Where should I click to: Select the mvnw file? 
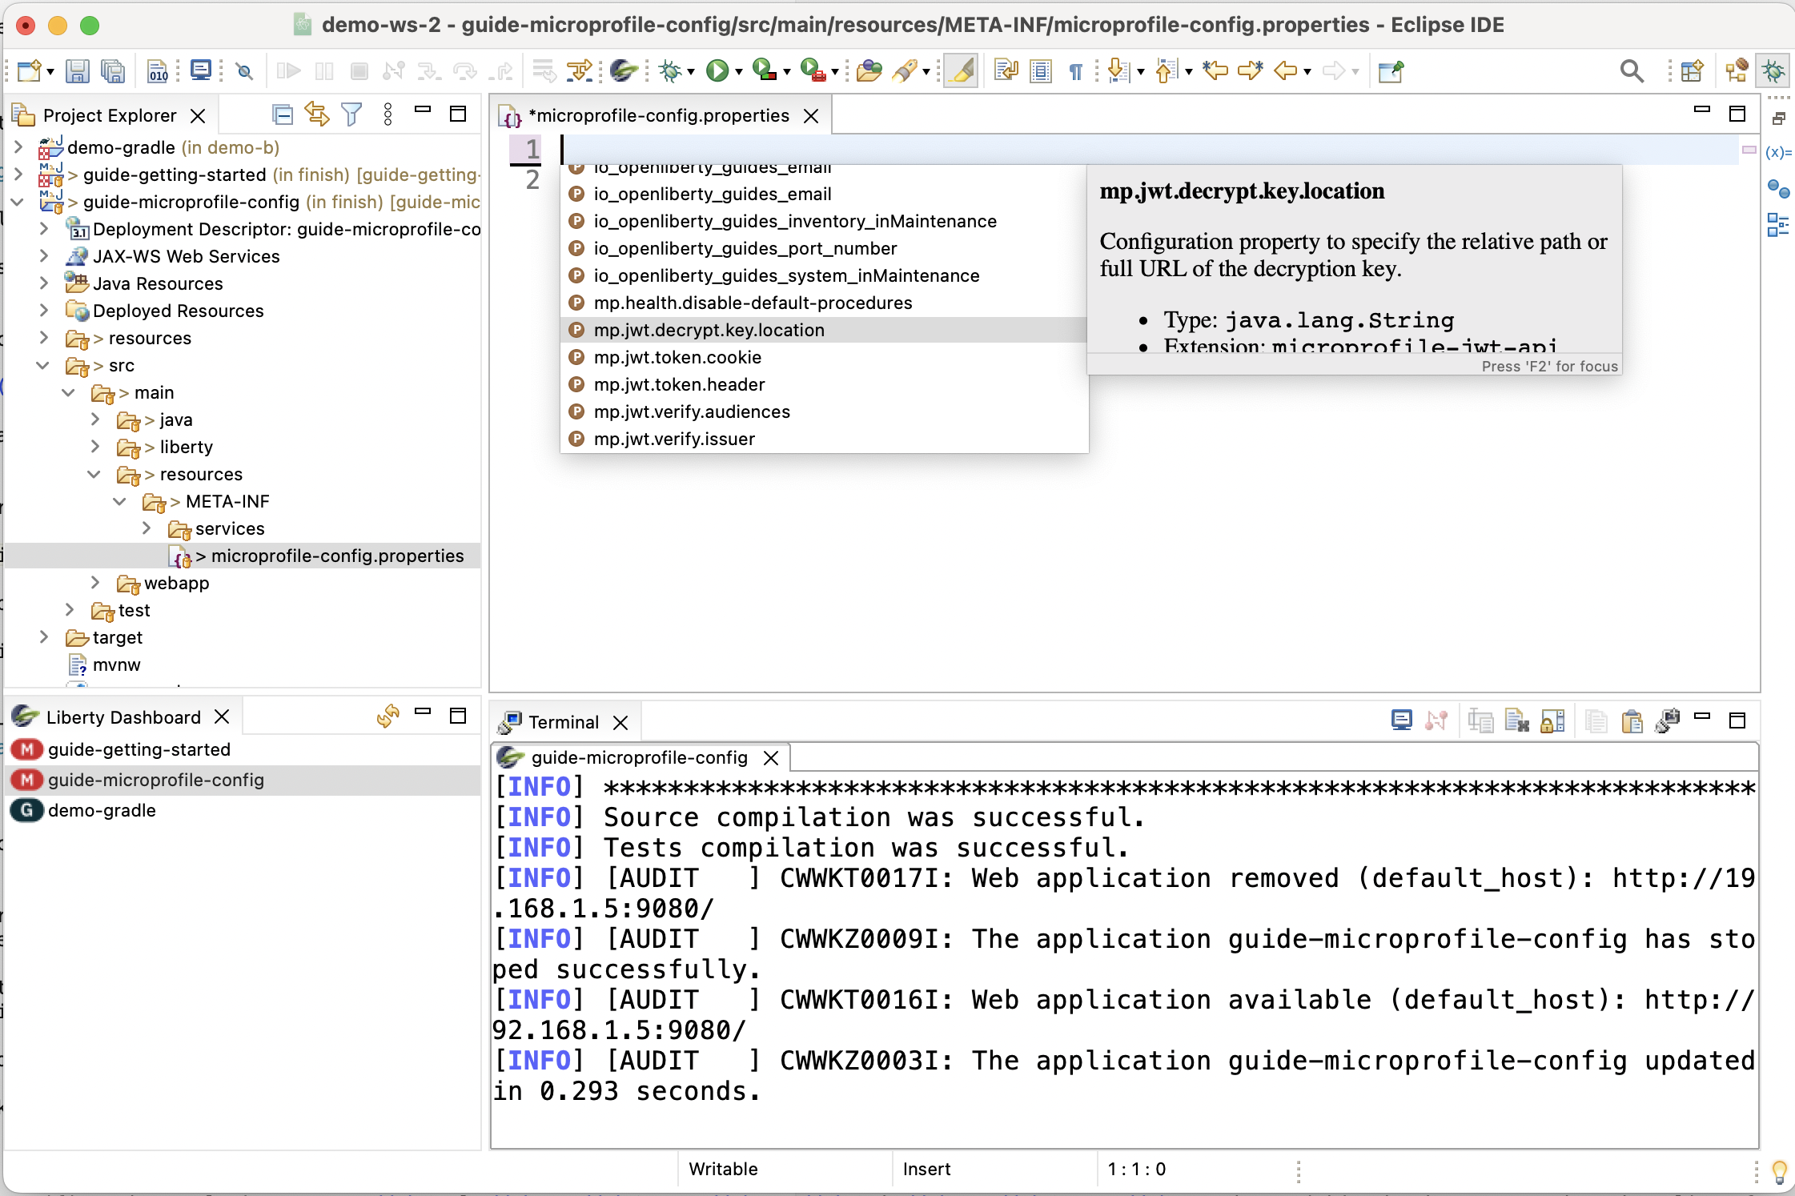pos(116,664)
